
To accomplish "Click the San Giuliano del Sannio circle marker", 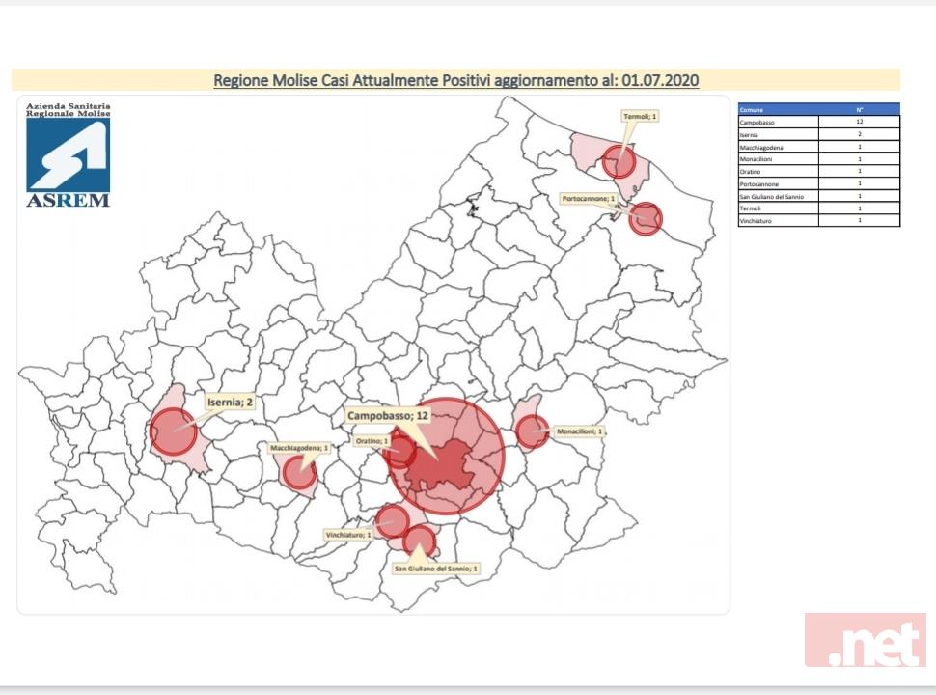I will [419, 542].
